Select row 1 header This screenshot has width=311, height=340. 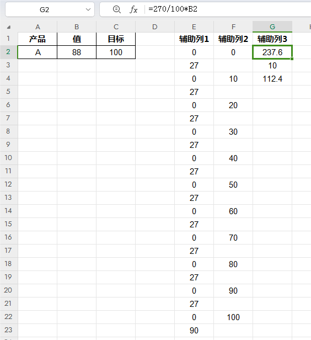[9, 39]
